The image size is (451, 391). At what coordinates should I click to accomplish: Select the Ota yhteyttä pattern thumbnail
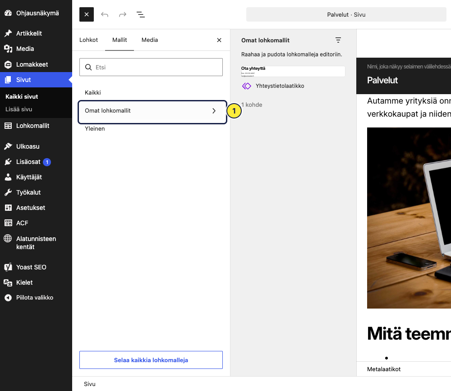pos(293,72)
